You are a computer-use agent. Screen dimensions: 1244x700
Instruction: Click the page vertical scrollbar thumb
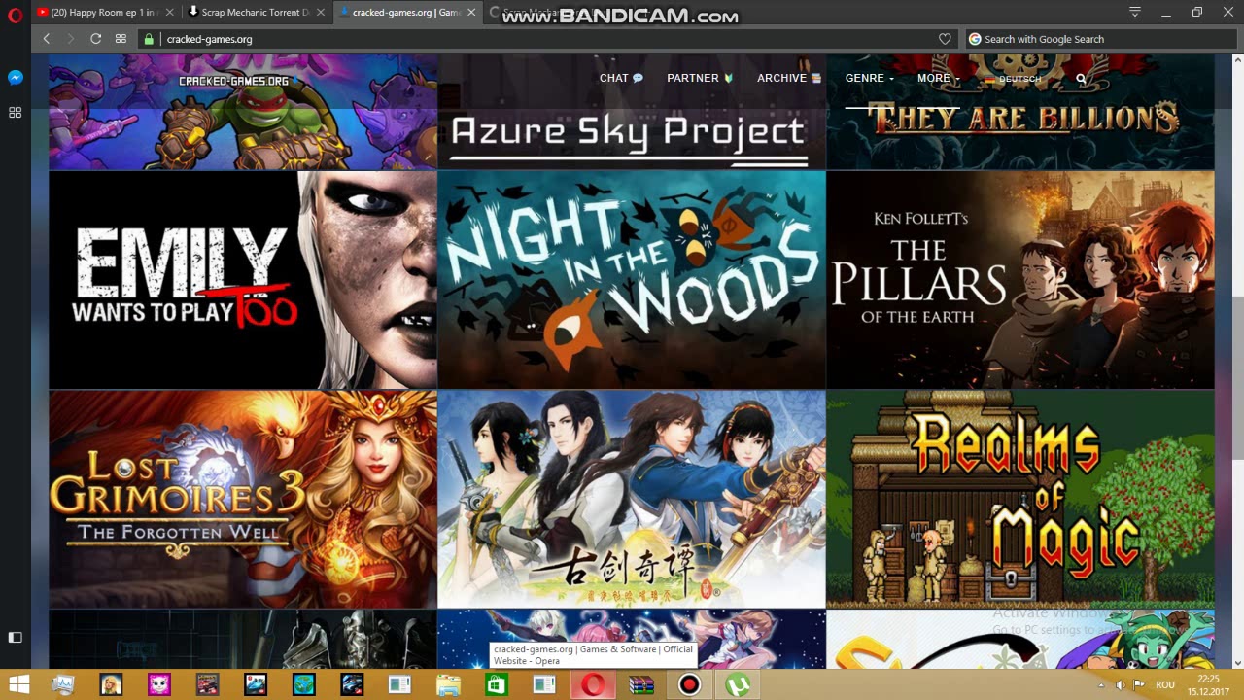tap(1237, 377)
